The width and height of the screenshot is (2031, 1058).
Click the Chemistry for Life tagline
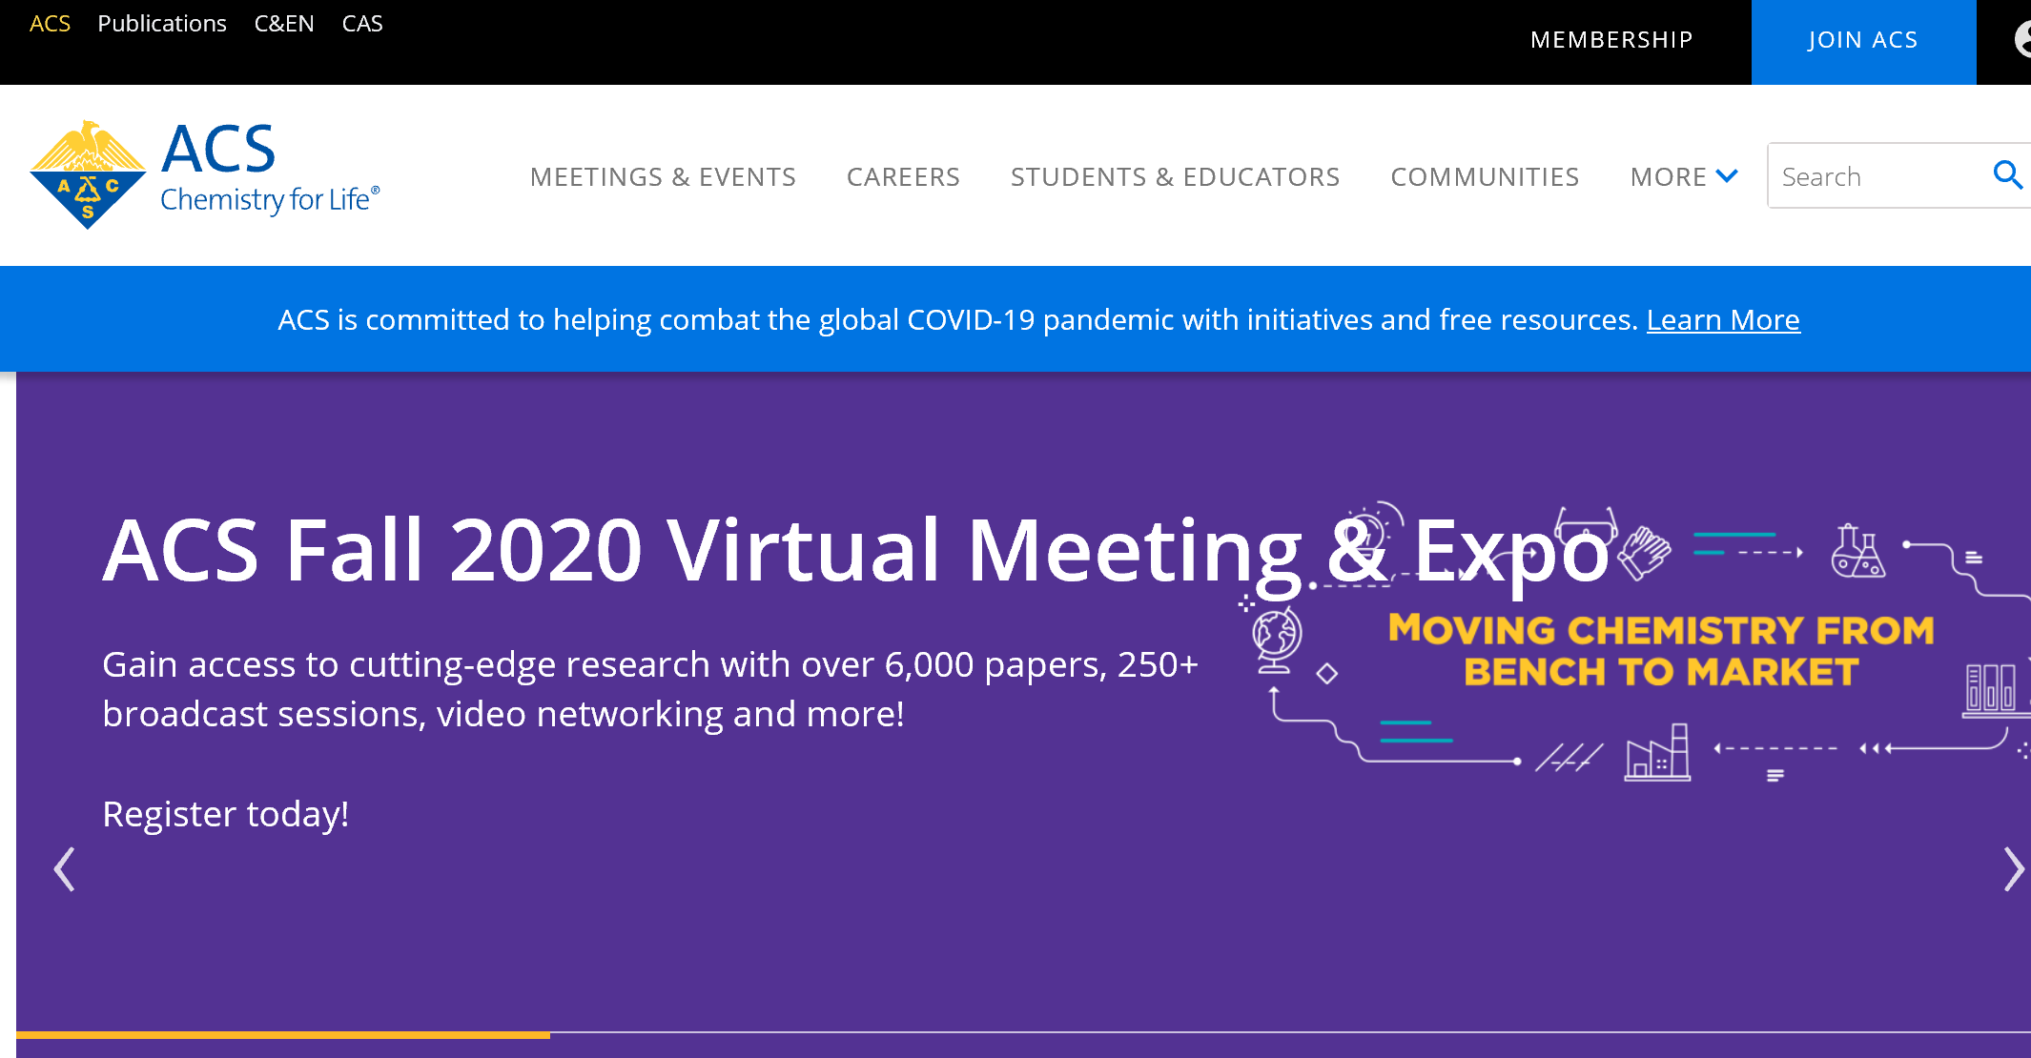tap(270, 199)
